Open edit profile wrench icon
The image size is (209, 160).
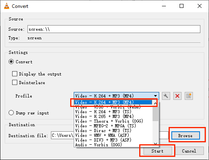pos(166,96)
